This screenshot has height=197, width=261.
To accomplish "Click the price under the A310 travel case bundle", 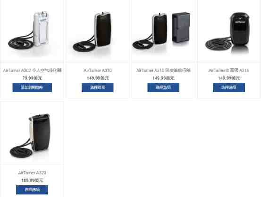I will (163, 78).
